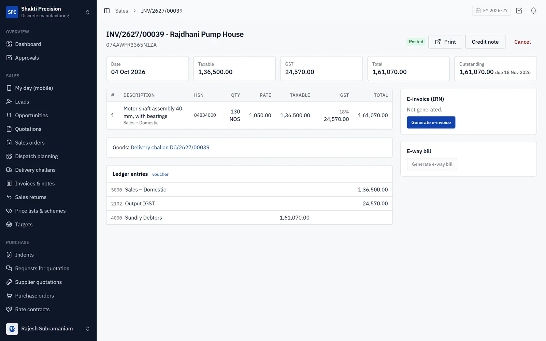Click the Opportunities icon
The width and height of the screenshot is (546, 341).
(9, 115)
